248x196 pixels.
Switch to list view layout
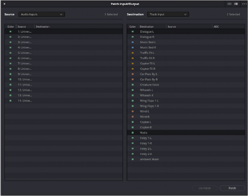click(236, 4)
